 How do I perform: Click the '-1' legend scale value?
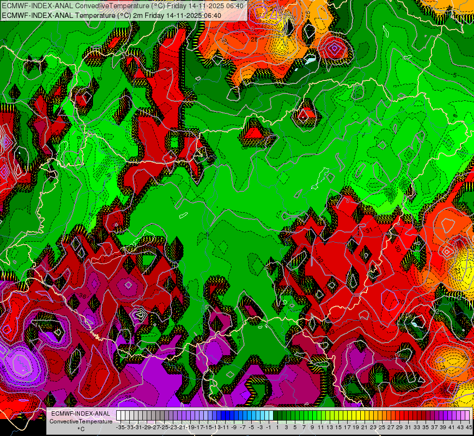coord(269,427)
